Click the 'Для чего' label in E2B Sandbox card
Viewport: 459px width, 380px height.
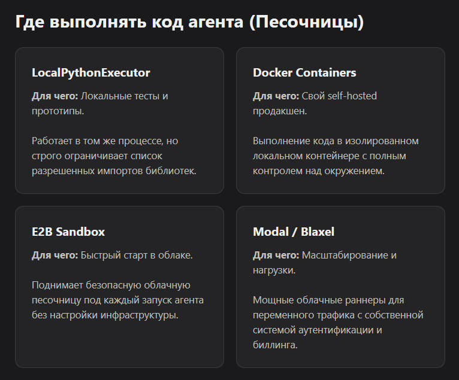(x=55, y=255)
